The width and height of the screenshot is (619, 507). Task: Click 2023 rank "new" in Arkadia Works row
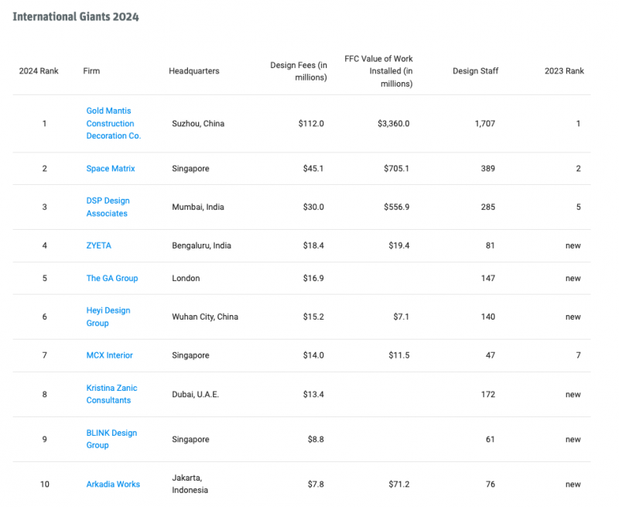[x=573, y=484]
